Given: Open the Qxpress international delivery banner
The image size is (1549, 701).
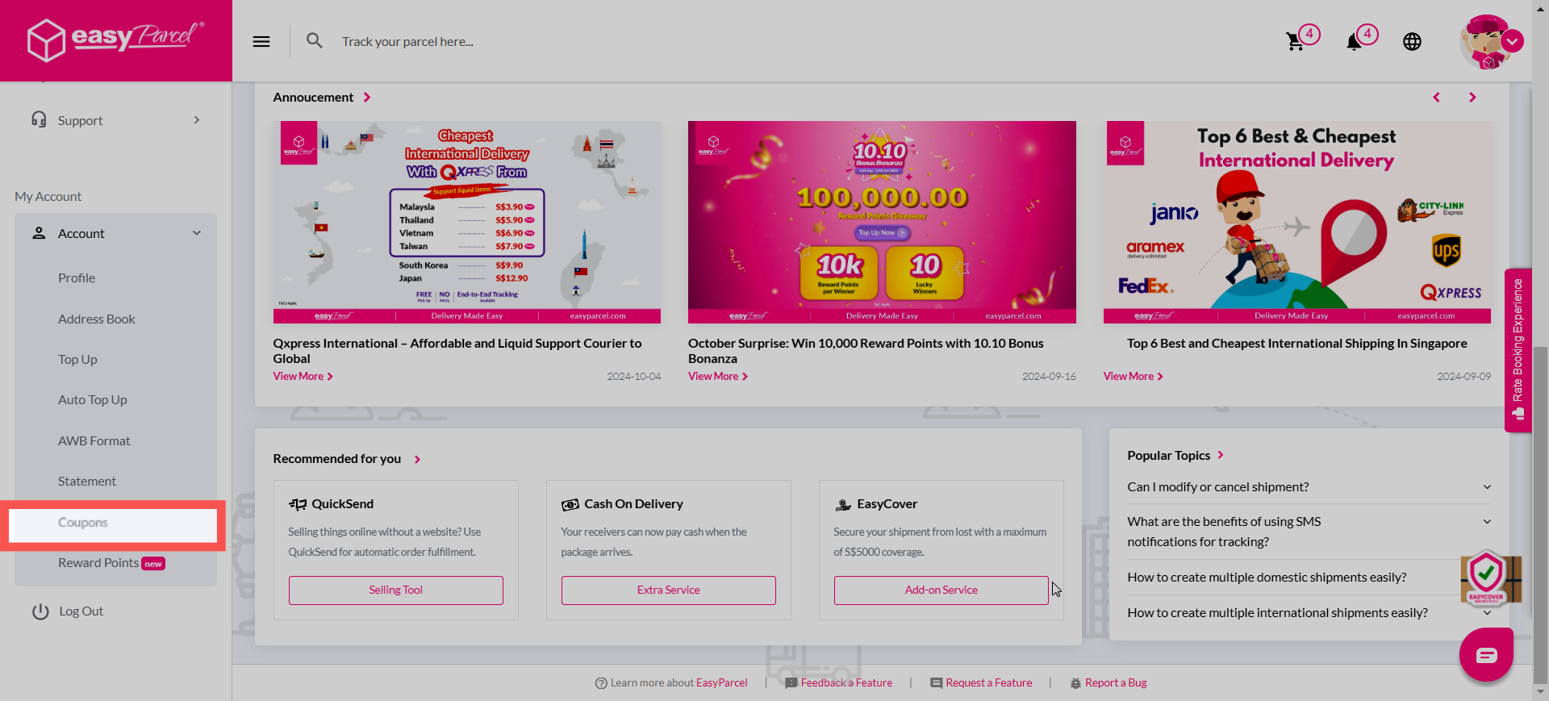Looking at the screenshot, I should pyautogui.click(x=466, y=222).
